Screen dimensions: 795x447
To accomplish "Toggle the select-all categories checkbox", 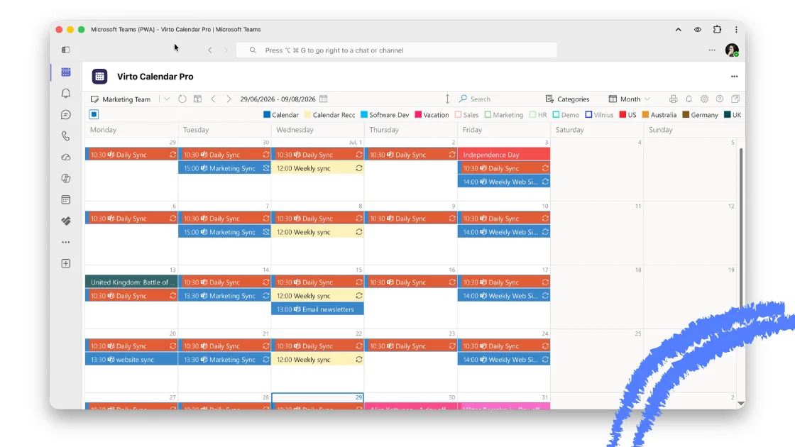I will pos(94,114).
